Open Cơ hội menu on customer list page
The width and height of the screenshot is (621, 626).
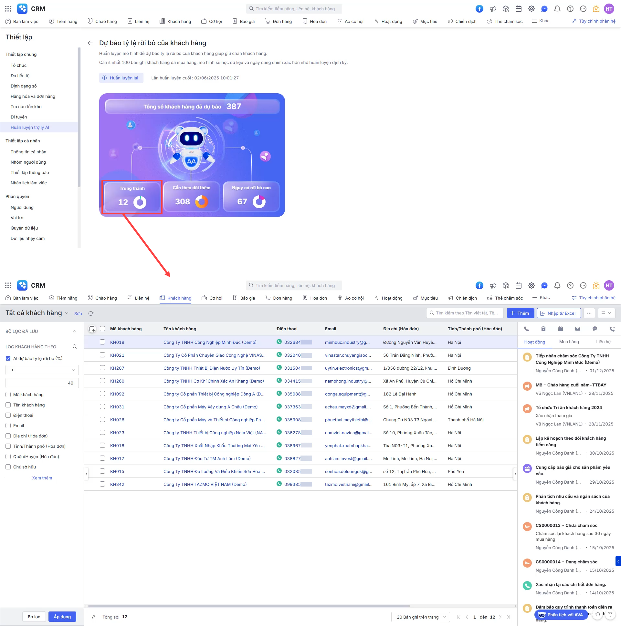pos(212,298)
